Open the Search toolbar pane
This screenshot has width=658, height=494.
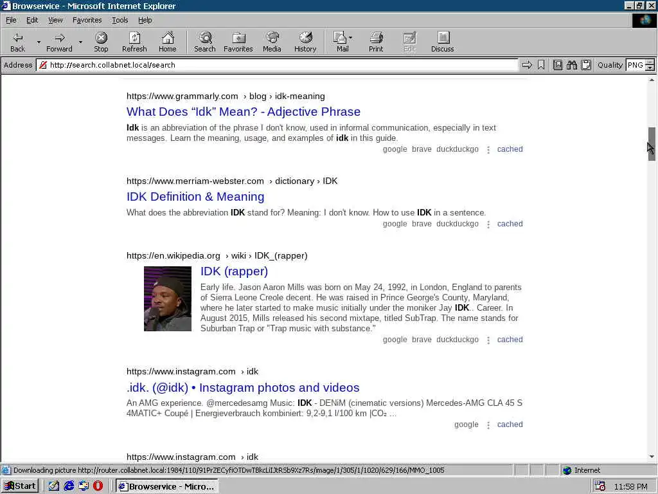[205, 42]
